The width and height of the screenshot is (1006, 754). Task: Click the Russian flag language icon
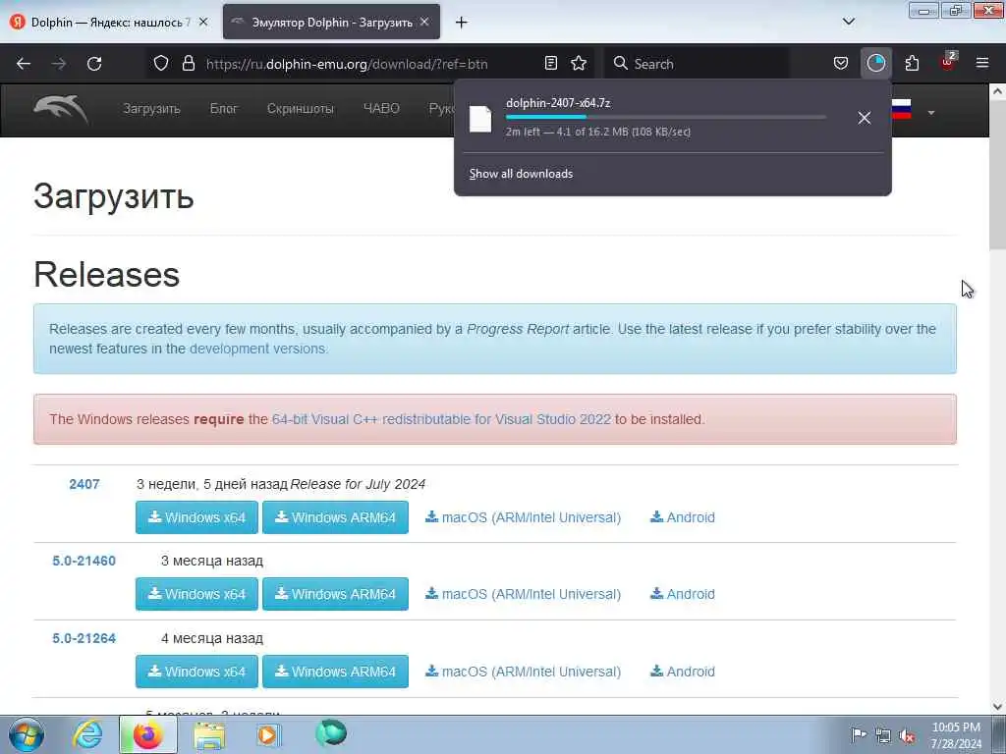coord(902,110)
